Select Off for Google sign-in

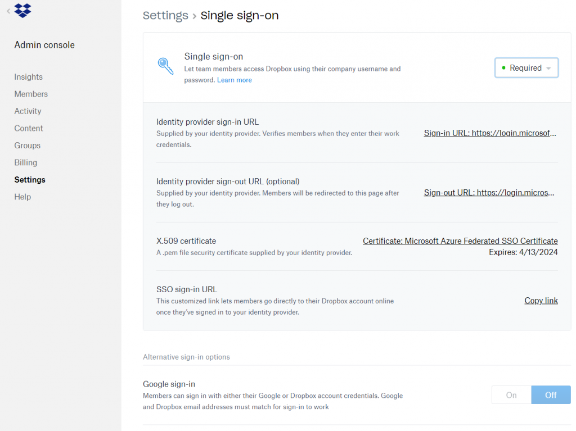coord(551,395)
